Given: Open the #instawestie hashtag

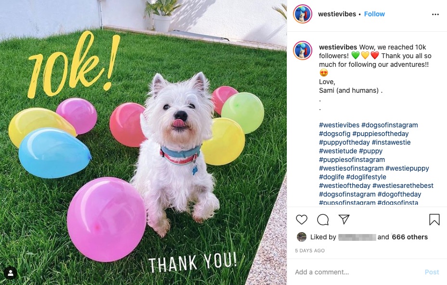Looking at the screenshot, I should coord(391,142).
